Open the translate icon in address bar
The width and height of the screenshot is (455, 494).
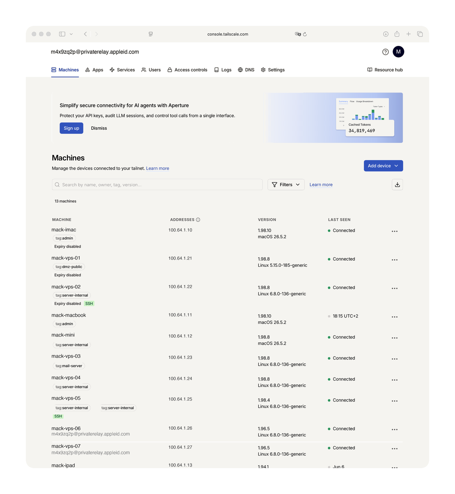(298, 34)
